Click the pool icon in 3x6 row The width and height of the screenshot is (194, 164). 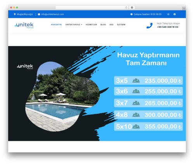tap(136, 91)
